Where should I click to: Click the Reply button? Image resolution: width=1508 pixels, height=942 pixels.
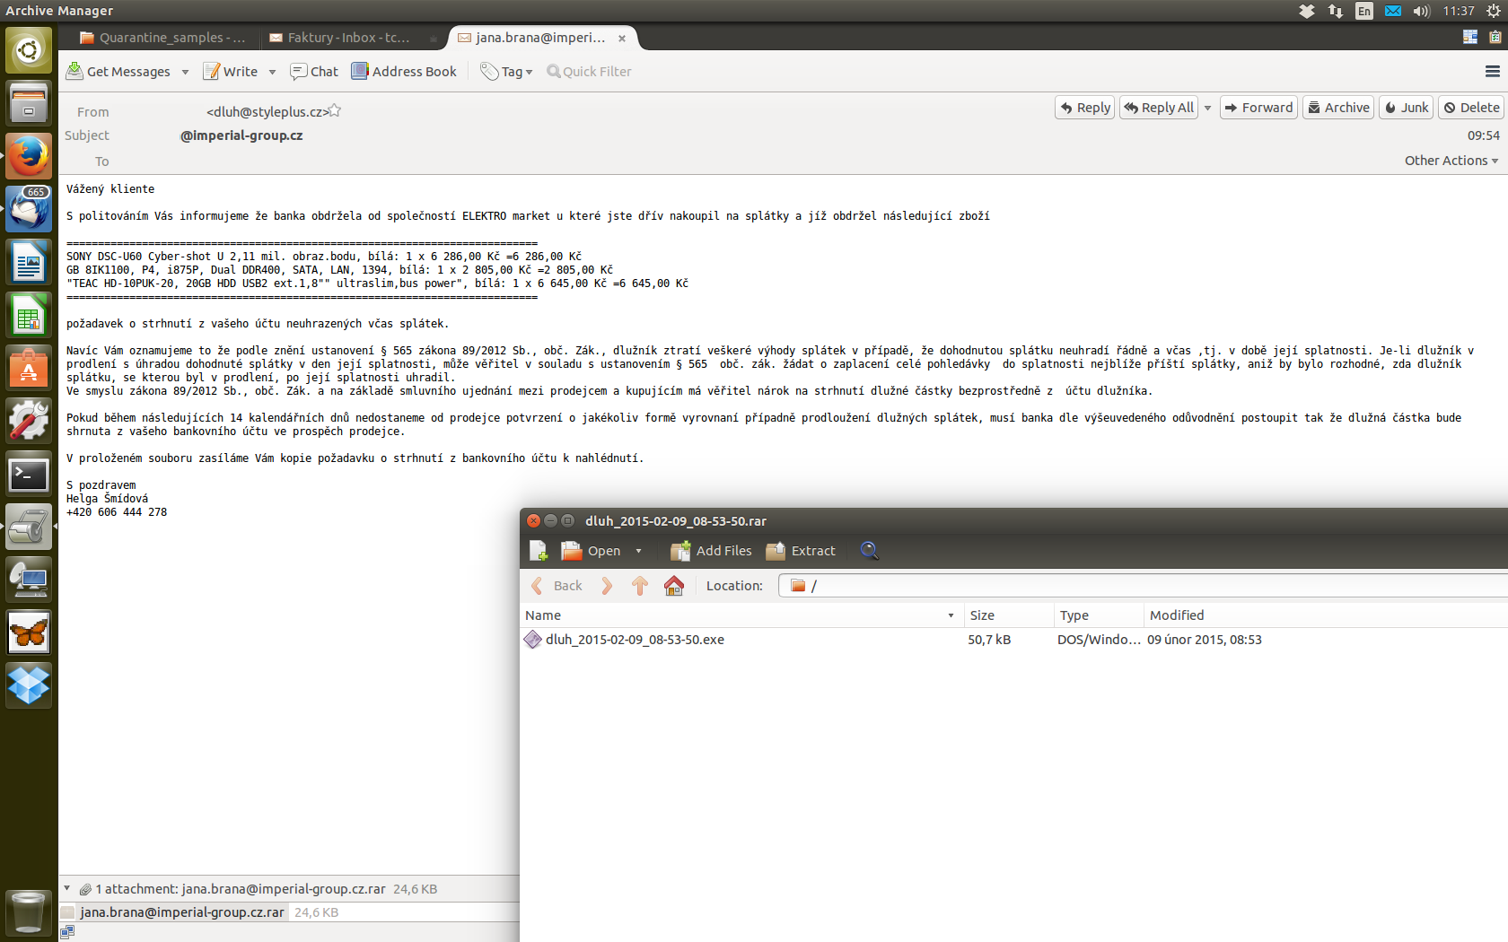[1084, 108]
